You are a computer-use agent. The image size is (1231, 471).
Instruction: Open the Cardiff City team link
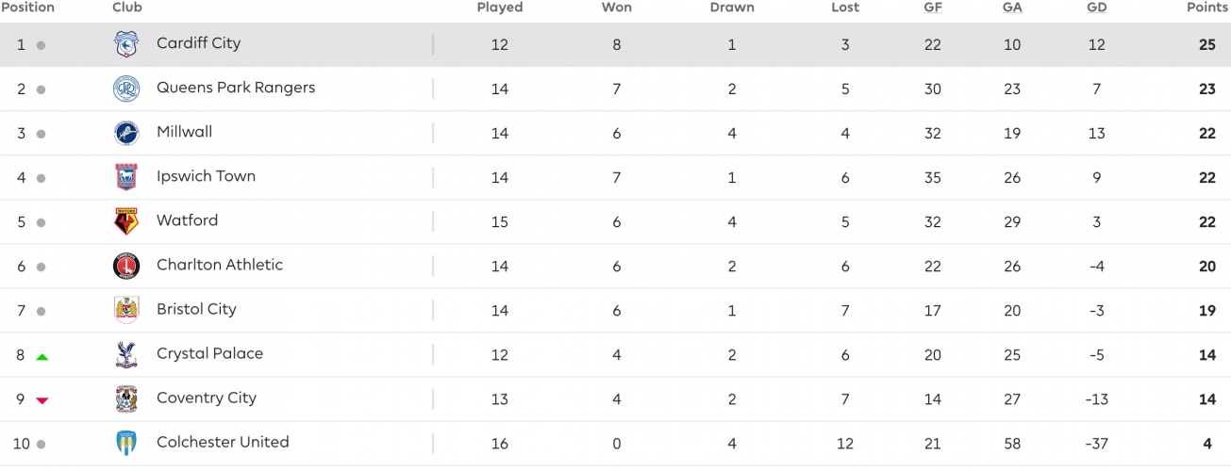pos(198,43)
